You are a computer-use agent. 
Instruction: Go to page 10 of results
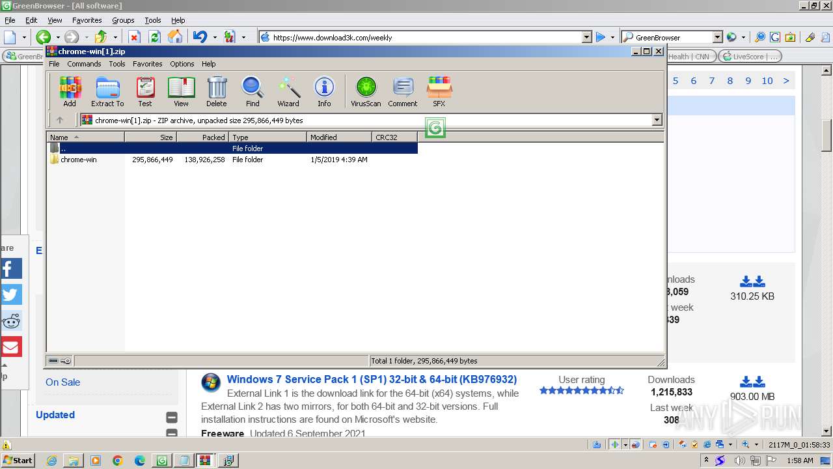pos(767,81)
